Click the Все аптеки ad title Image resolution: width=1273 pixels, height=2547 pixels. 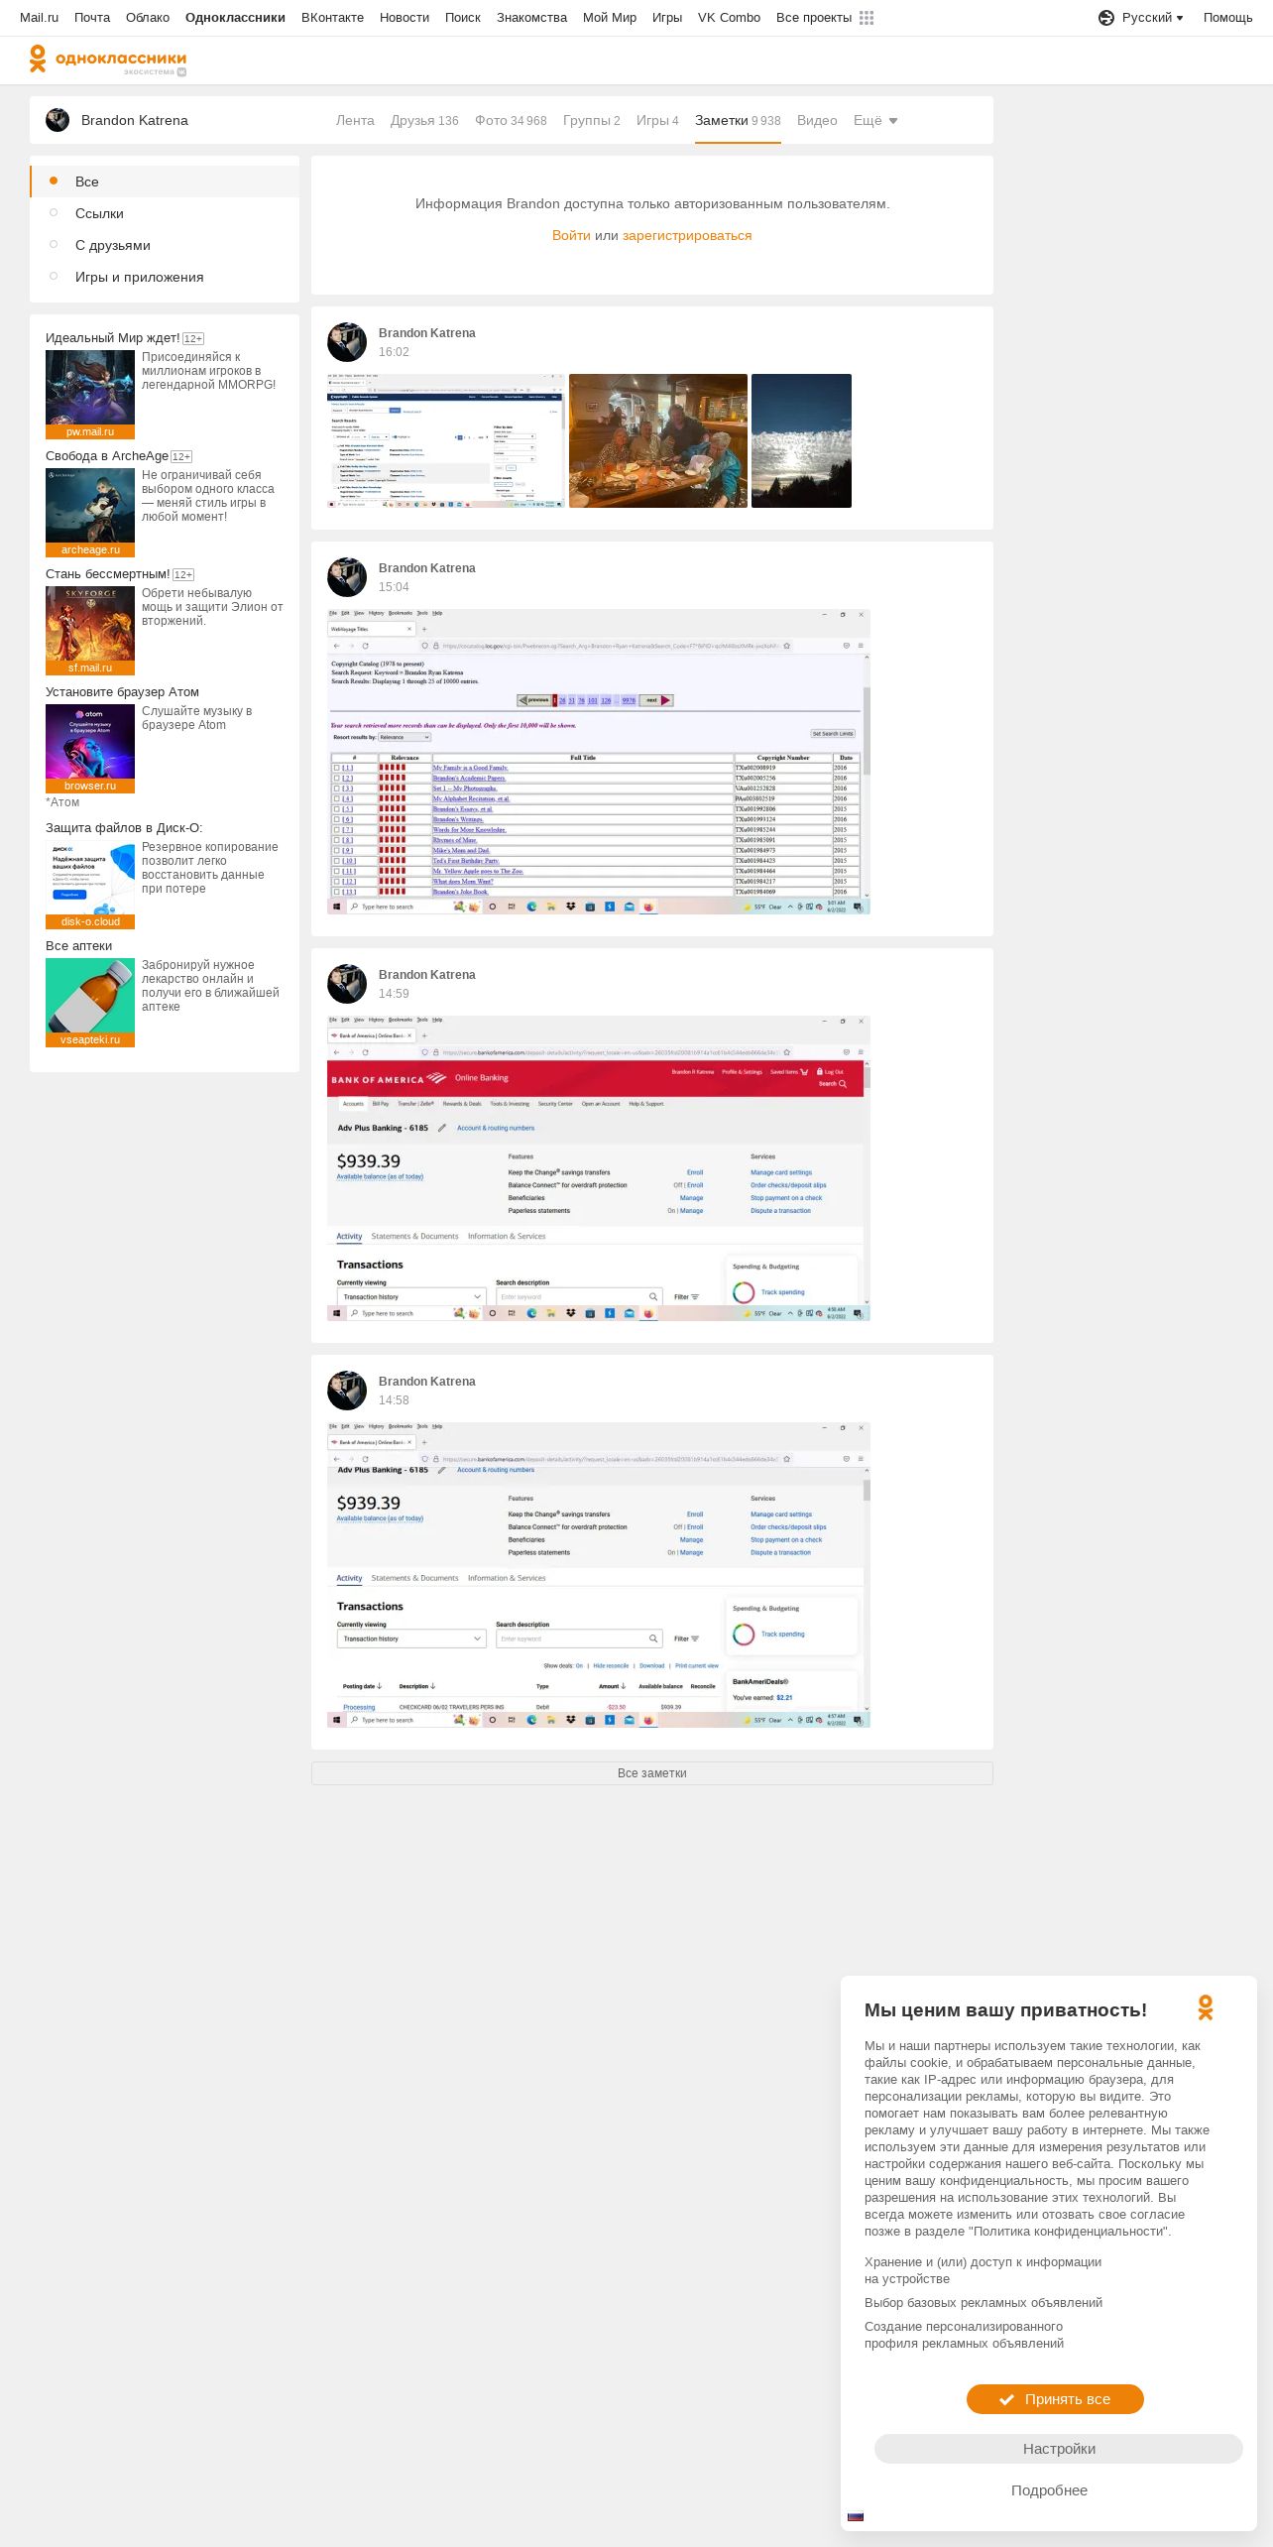click(x=78, y=946)
